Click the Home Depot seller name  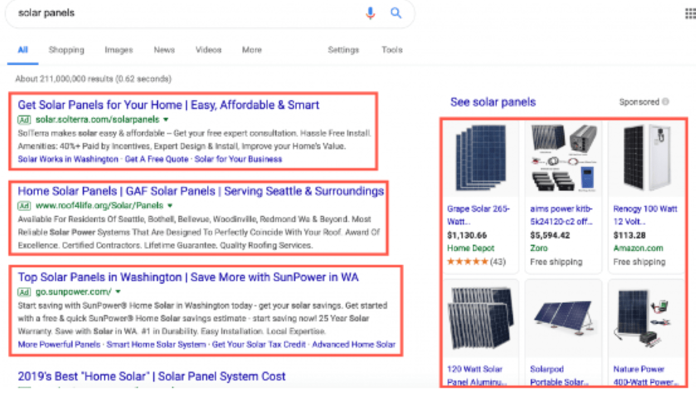(x=471, y=248)
